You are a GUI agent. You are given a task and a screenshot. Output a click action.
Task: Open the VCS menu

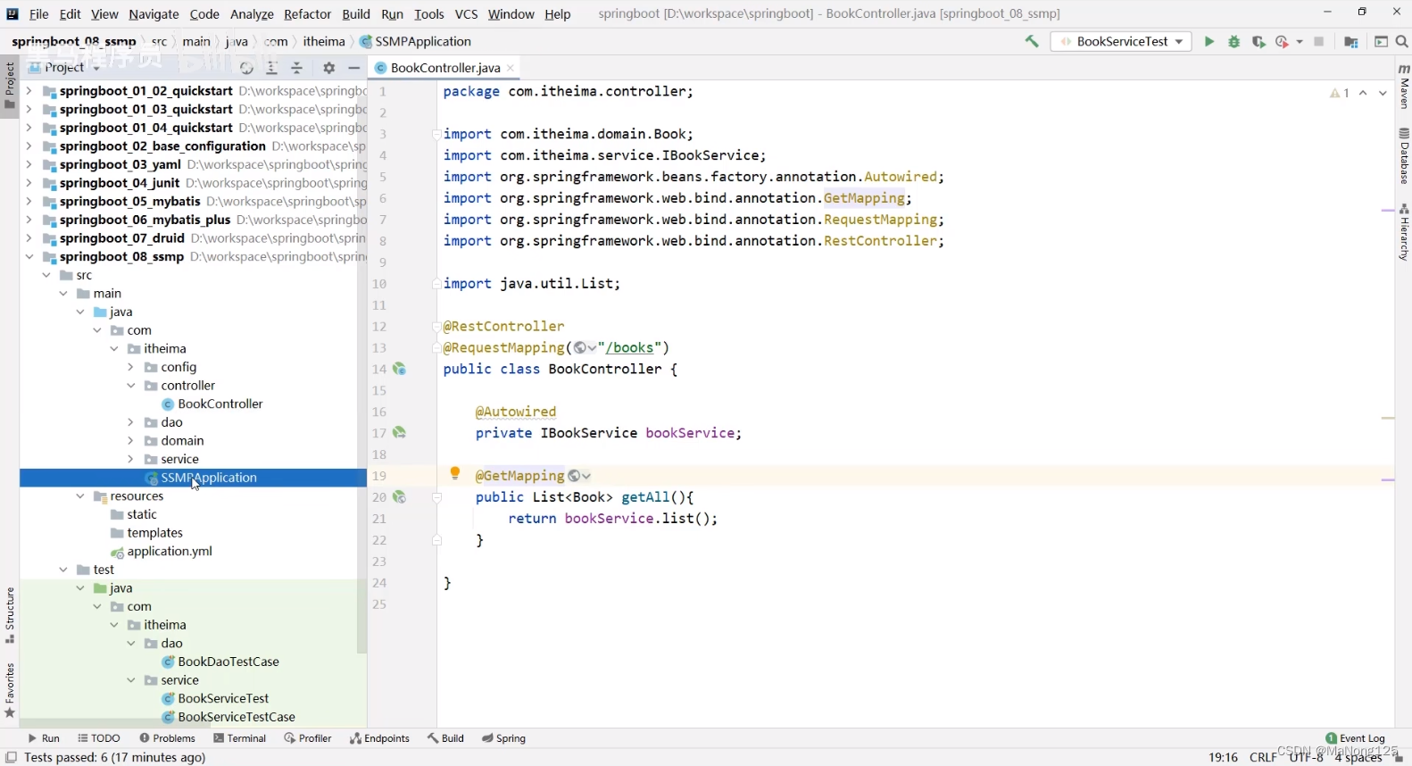(x=466, y=14)
